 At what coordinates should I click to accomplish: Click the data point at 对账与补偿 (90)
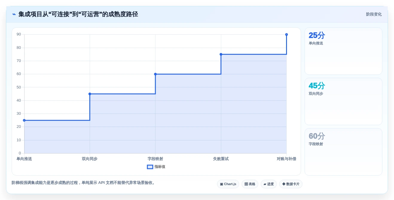point(286,35)
